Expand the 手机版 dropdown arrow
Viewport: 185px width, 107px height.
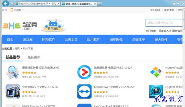pos(23,10)
